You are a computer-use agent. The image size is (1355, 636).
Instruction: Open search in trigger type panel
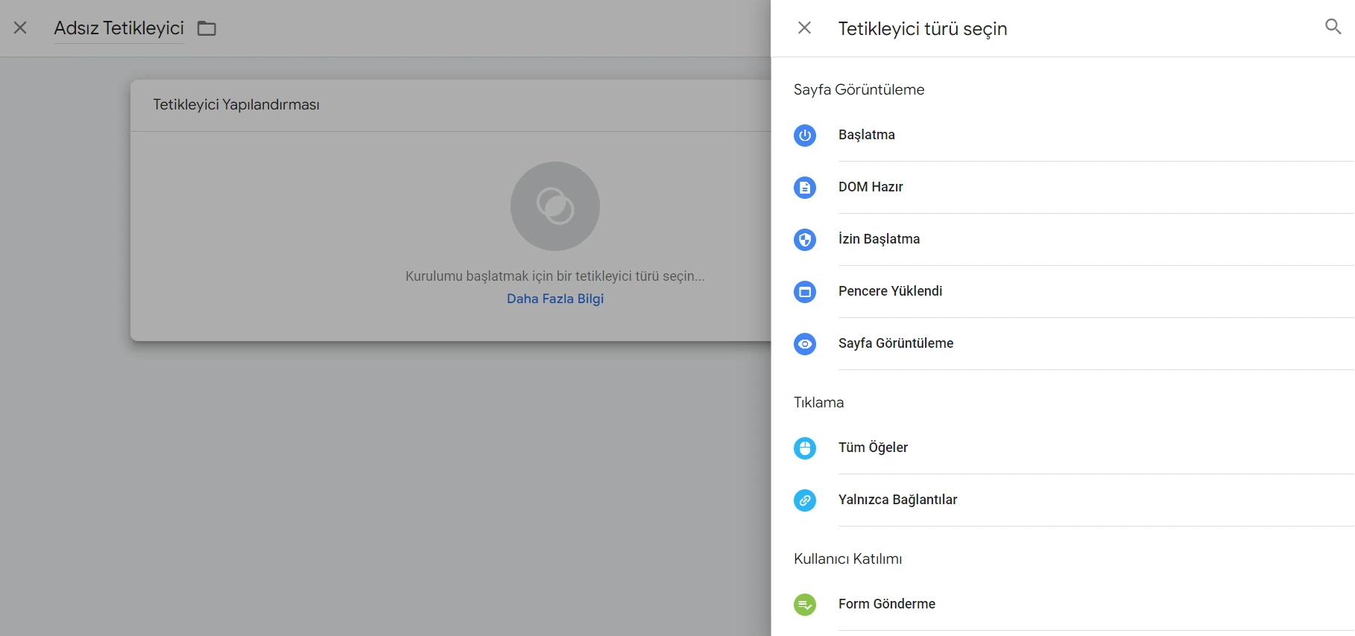click(1333, 28)
